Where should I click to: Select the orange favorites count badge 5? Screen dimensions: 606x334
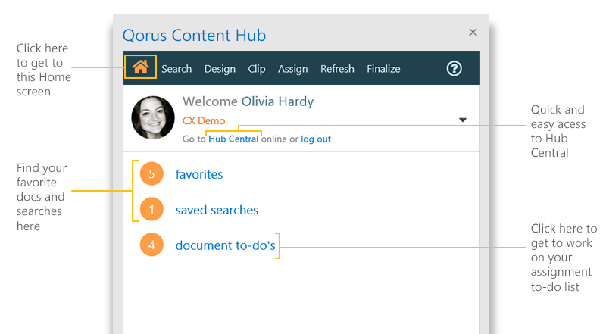[151, 173]
